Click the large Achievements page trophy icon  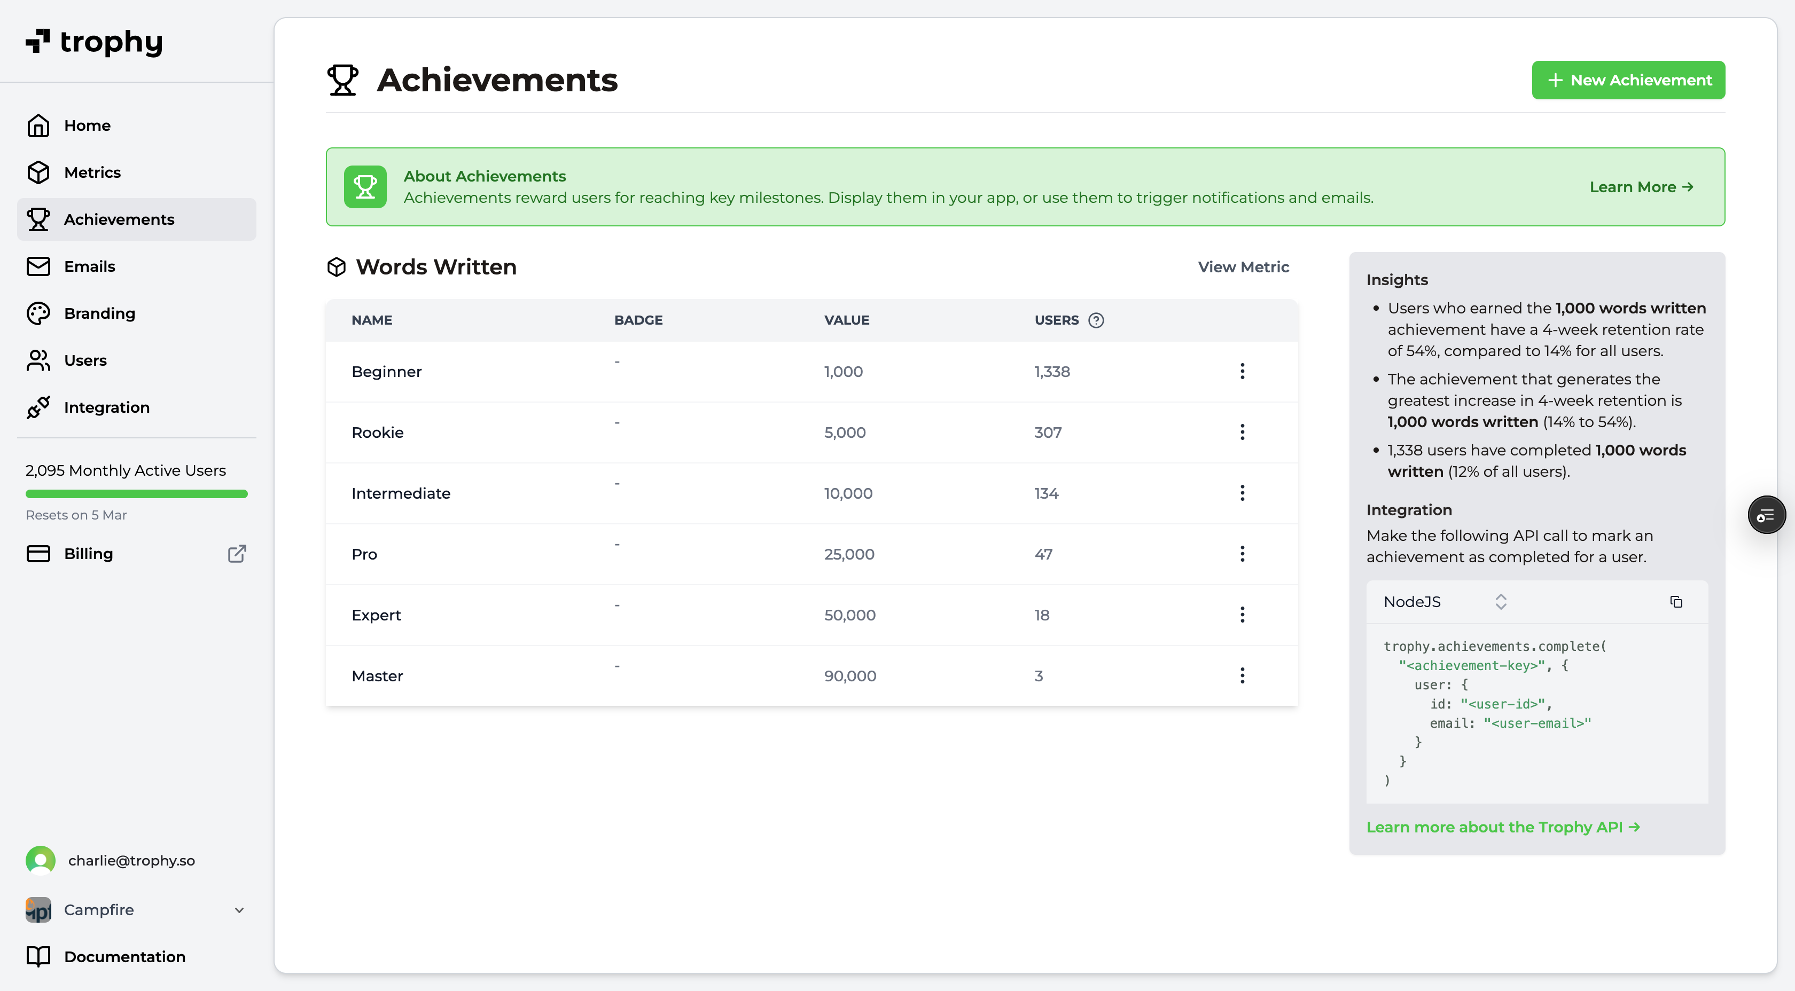343,80
